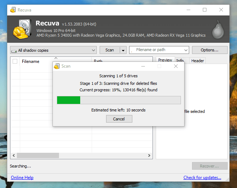
Task: Click the version text v1.53.2083 (64-bit)
Action: click(79, 24)
